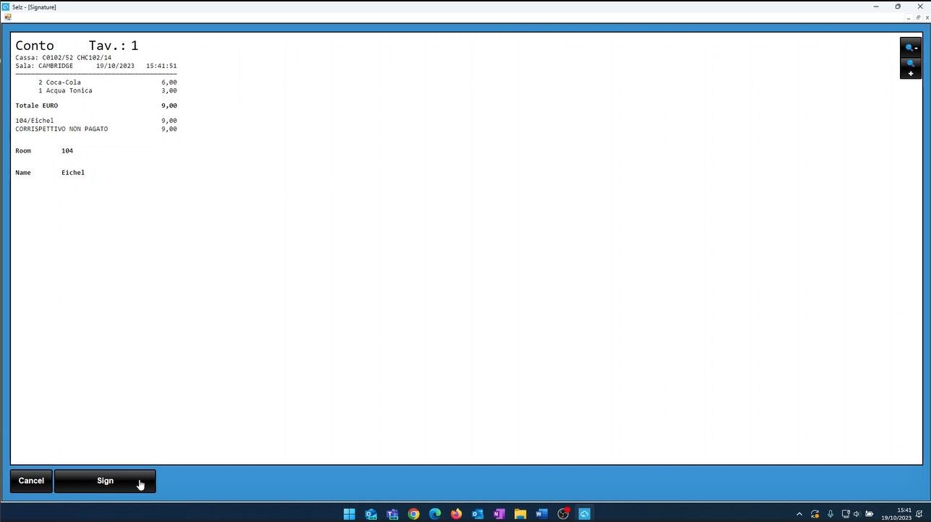Switch to Microsoft Word in the taskbar
The width and height of the screenshot is (931, 522).
point(542,514)
